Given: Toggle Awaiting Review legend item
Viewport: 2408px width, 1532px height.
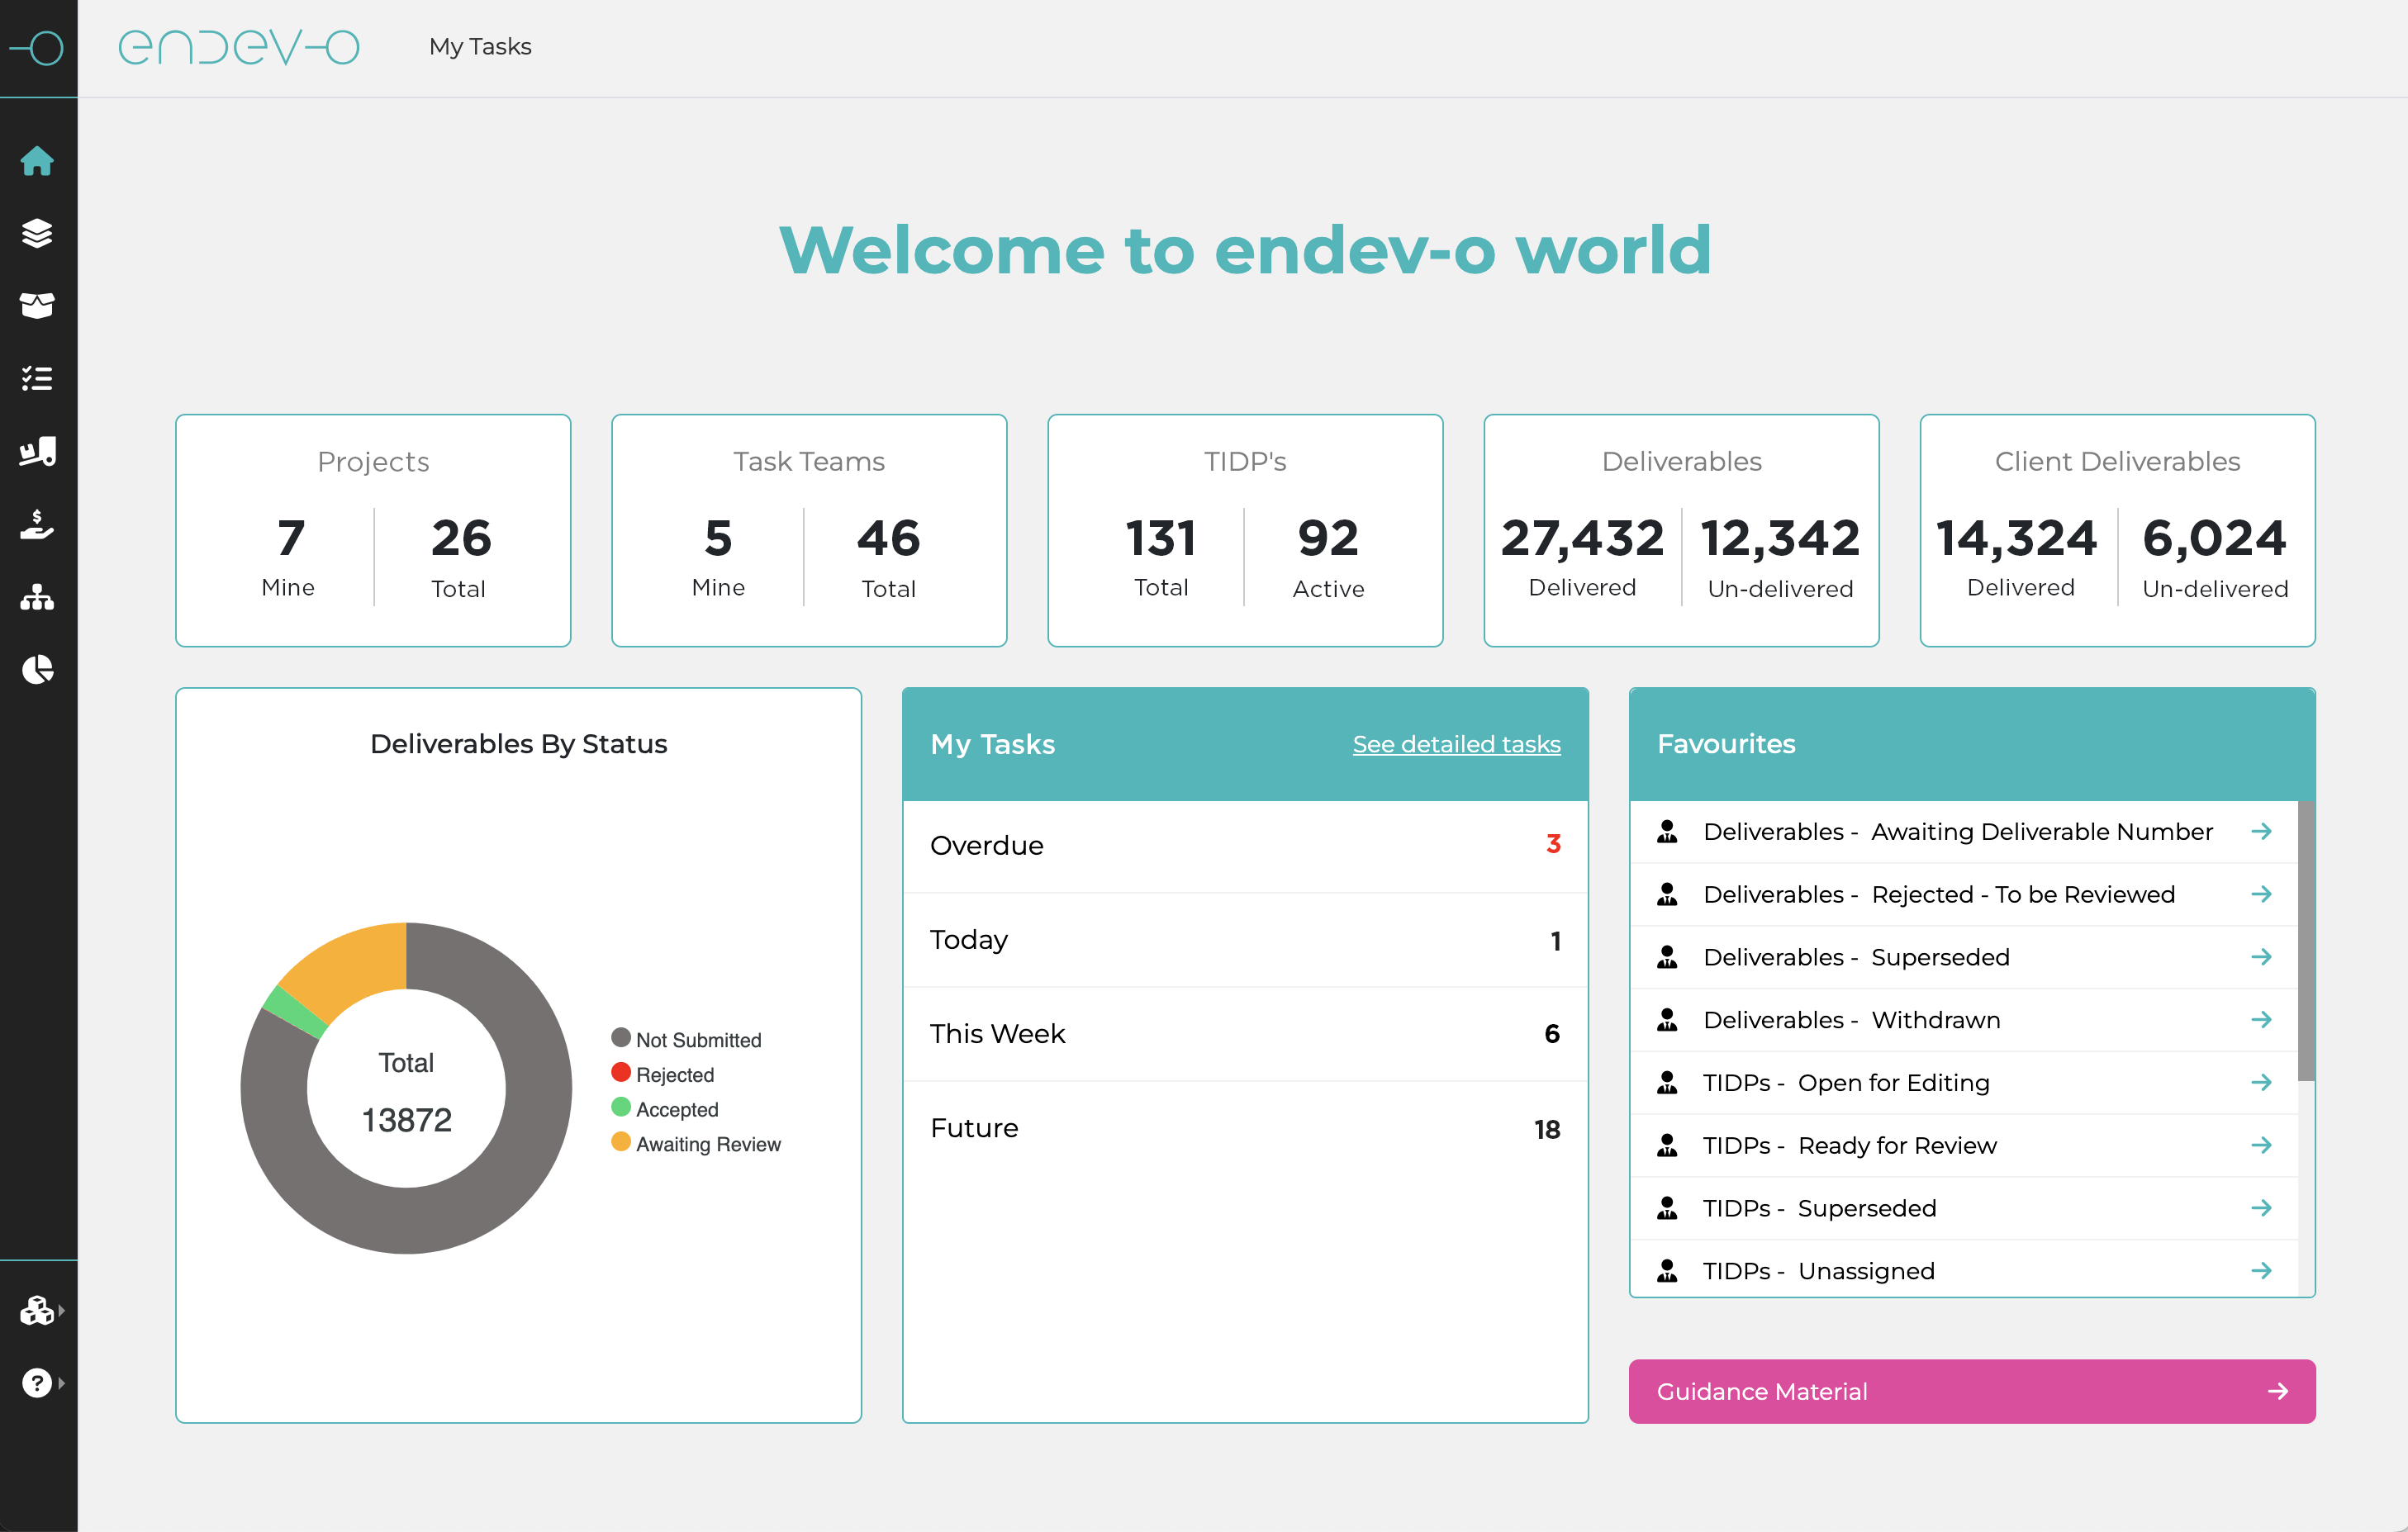Looking at the screenshot, I should point(707,1144).
